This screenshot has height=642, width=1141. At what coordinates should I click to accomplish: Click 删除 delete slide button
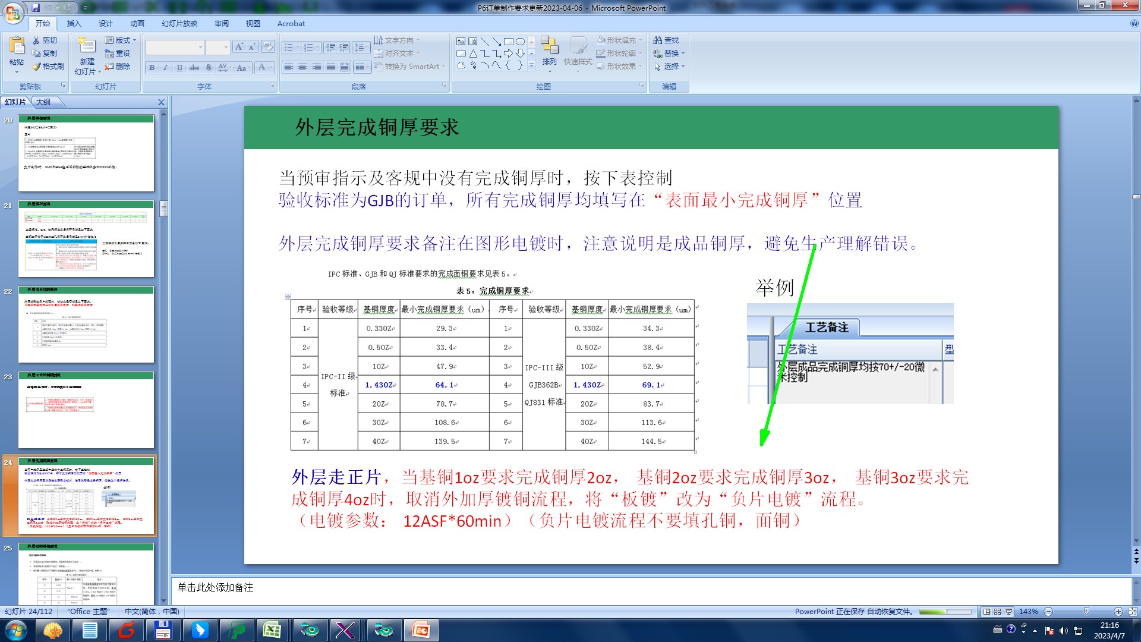[118, 67]
